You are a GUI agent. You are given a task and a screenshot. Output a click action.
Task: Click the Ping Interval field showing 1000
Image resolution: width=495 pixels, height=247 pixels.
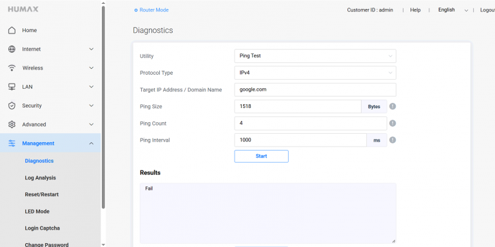tap(300, 140)
